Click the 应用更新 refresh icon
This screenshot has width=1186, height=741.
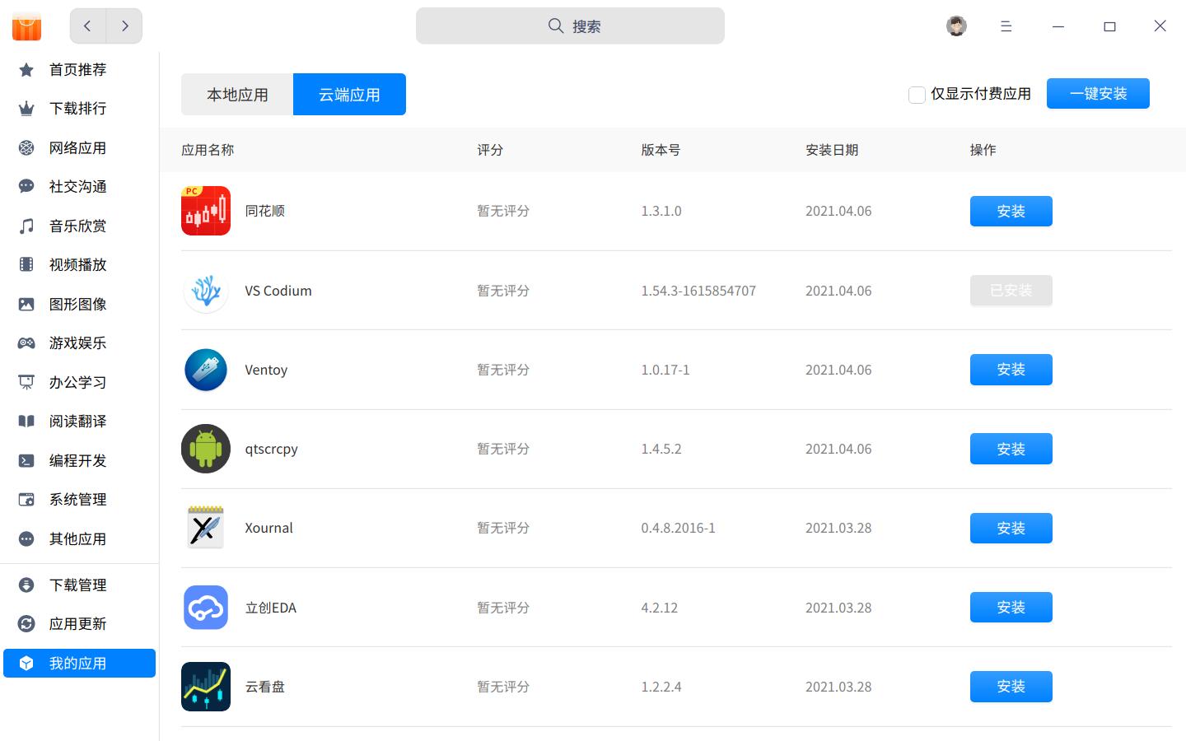26,624
